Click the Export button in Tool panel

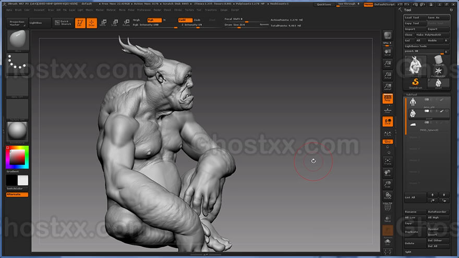[438, 29]
